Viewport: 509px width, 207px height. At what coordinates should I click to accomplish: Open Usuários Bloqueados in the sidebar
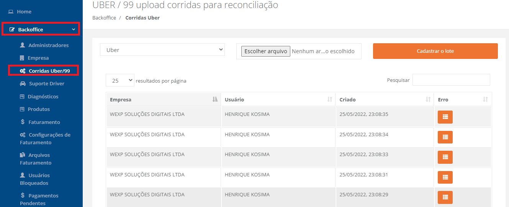tap(35, 179)
